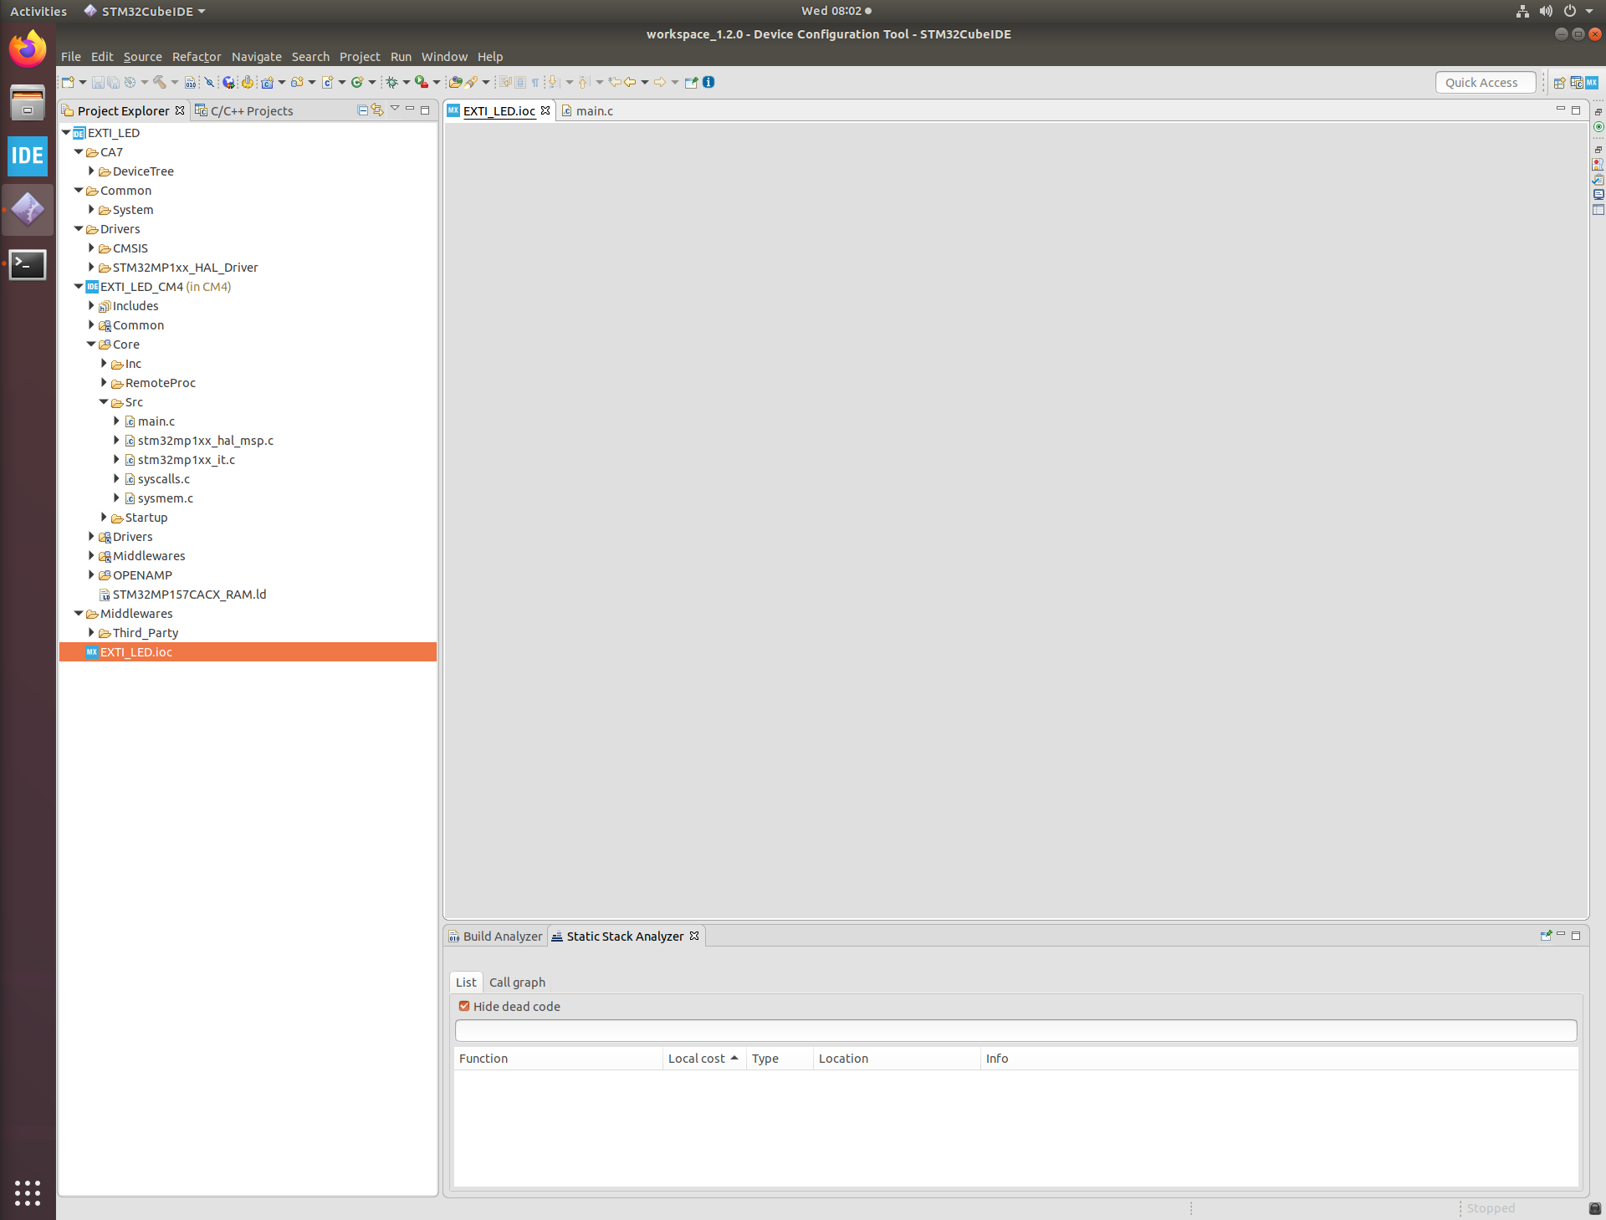Expand the main.c tree node
The width and height of the screenshot is (1606, 1220).
pyautogui.click(x=116, y=421)
